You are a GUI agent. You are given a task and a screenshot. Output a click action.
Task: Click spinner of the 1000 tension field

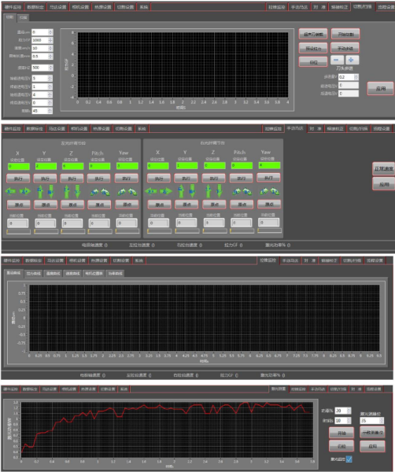pos(50,40)
